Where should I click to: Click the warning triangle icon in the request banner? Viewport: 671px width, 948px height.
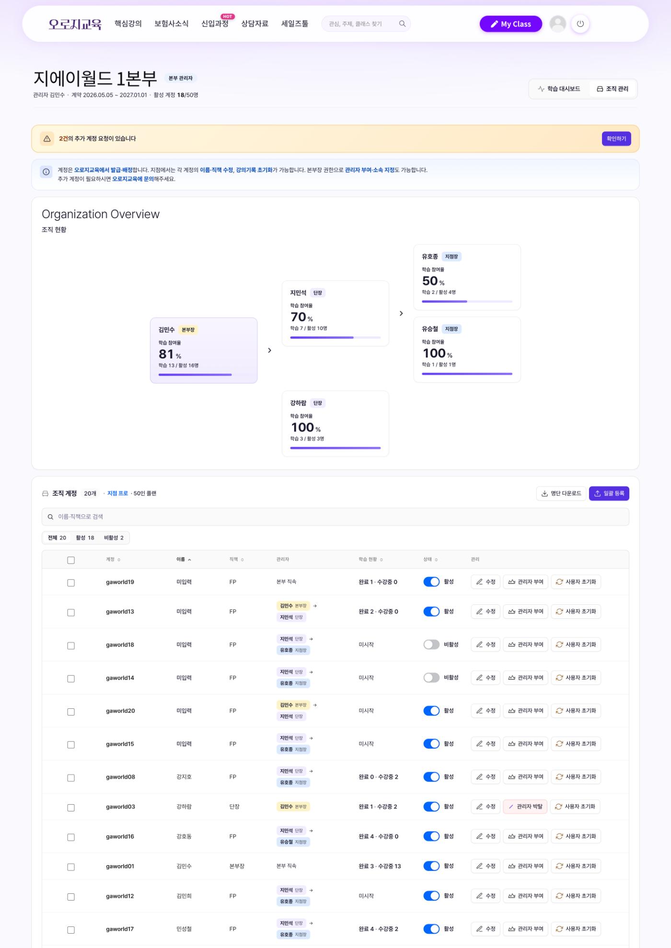click(x=47, y=139)
